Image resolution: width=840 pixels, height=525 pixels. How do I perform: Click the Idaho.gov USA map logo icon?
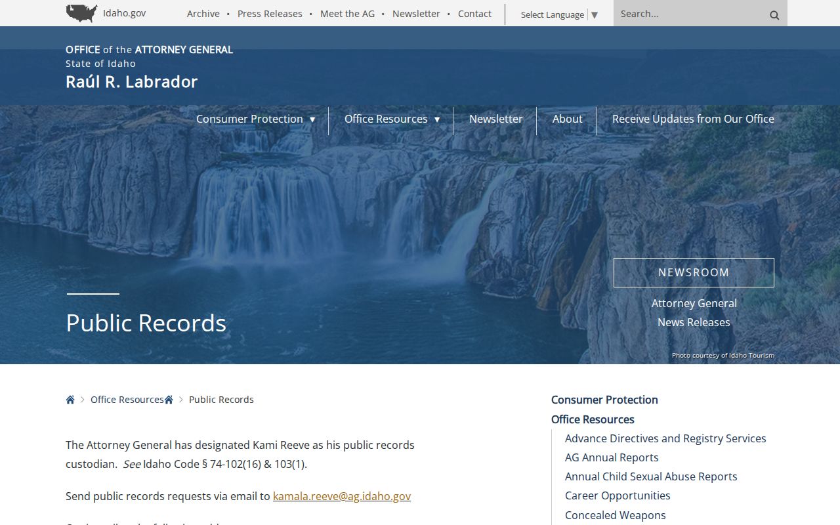(x=82, y=13)
